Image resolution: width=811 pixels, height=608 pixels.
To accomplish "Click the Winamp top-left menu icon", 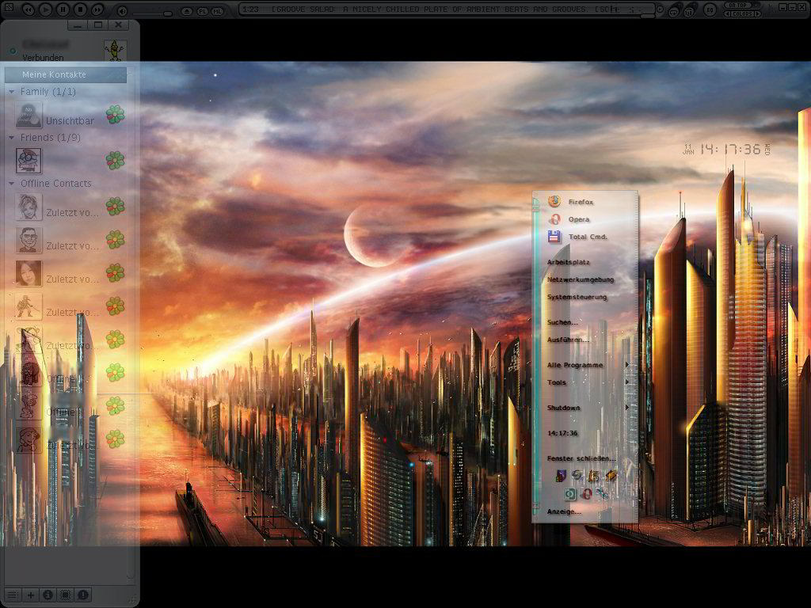I will (9, 7).
